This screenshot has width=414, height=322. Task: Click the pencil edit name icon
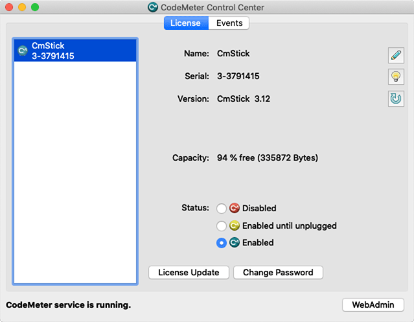coord(396,56)
